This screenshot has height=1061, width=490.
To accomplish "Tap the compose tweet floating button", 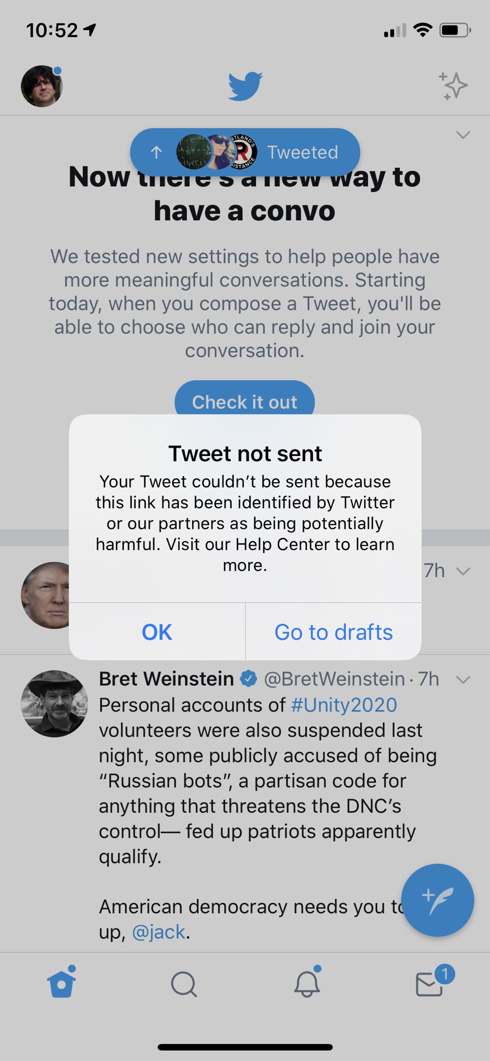I will point(437,900).
